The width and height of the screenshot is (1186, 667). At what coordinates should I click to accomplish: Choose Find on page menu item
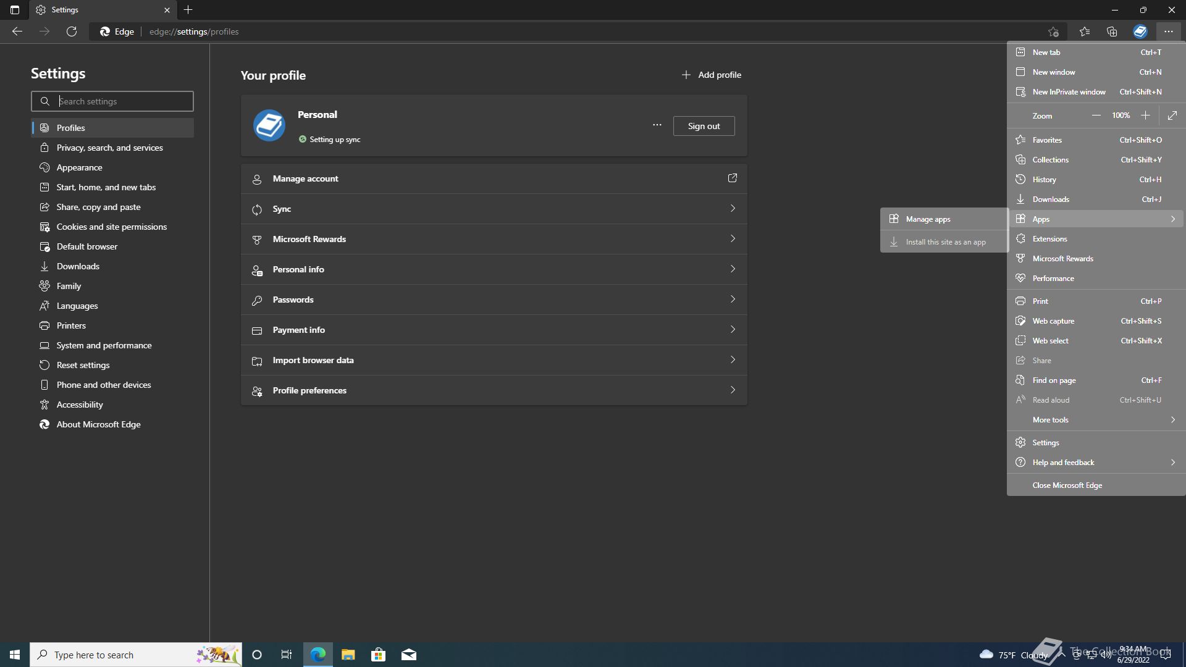click(1096, 380)
